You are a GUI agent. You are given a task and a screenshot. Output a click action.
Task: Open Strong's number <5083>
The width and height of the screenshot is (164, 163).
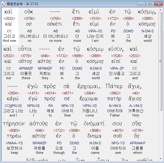coord(14,130)
